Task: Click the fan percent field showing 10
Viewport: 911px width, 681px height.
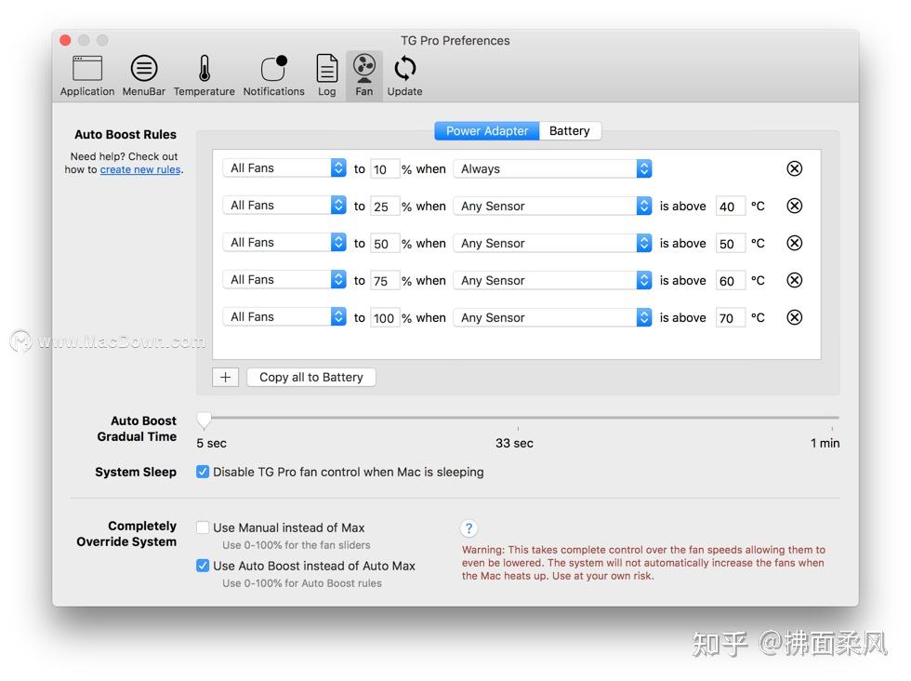Action: click(385, 169)
